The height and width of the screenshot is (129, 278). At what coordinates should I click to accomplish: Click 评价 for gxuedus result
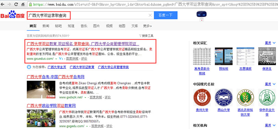click(x=84, y=59)
